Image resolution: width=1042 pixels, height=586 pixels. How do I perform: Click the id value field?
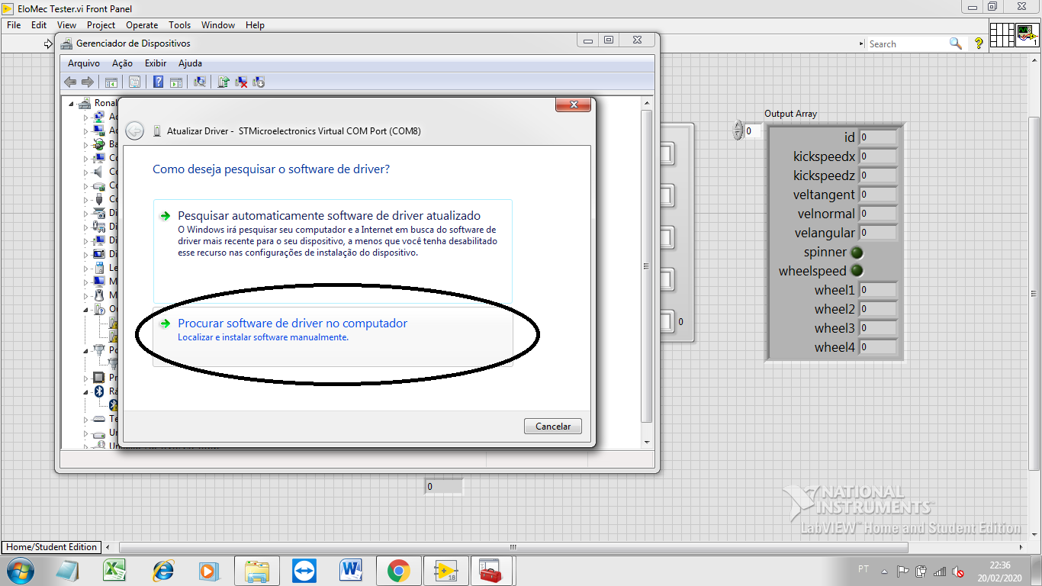click(x=878, y=137)
